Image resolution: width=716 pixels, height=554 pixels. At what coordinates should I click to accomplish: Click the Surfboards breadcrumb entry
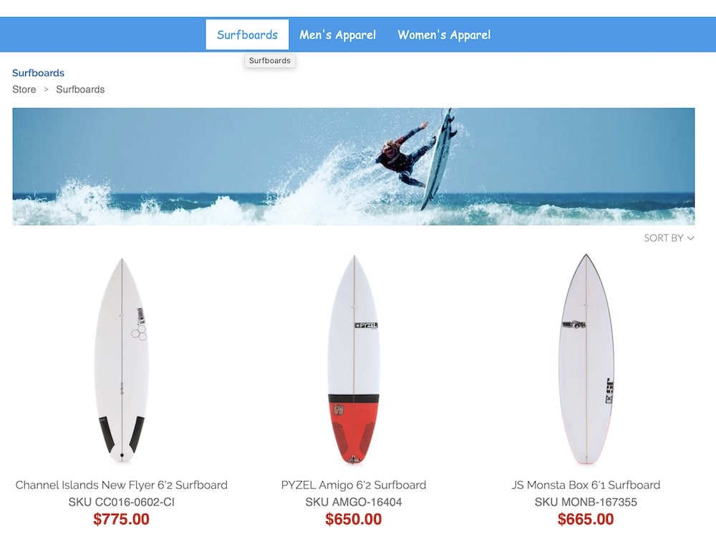(80, 89)
